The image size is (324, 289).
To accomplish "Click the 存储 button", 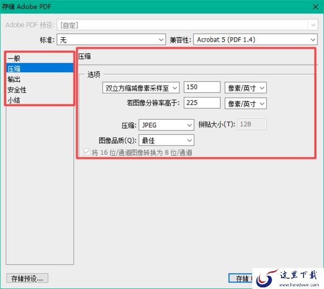I will pos(240,278).
